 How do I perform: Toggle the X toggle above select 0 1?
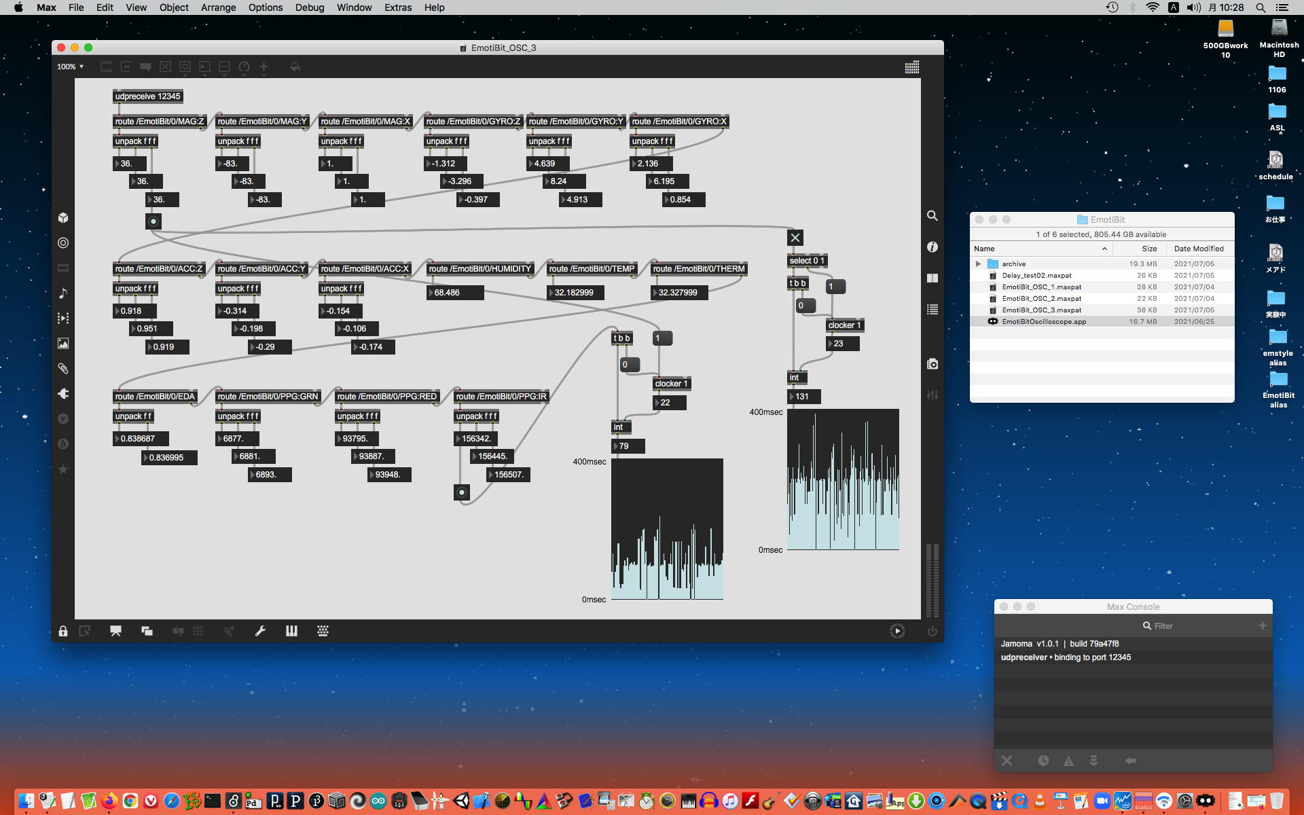(795, 238)
